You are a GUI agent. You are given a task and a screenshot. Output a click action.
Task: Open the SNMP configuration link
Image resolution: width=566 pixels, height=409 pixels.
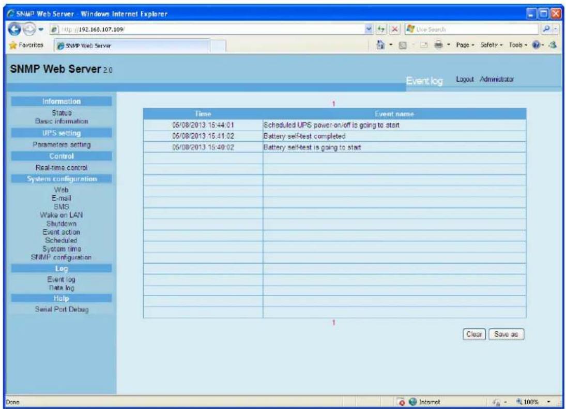[62, 257]
